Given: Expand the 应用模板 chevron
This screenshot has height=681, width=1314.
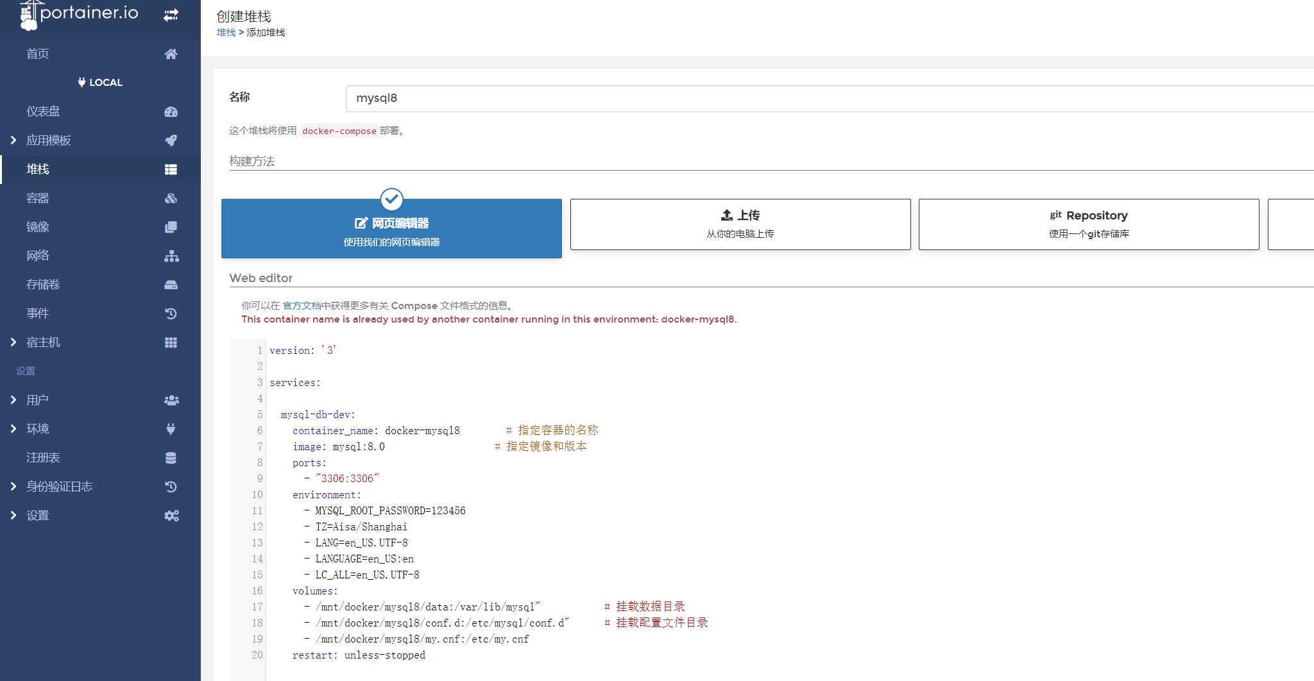Looking at the screenshot, I should click(x=13, y=140).
